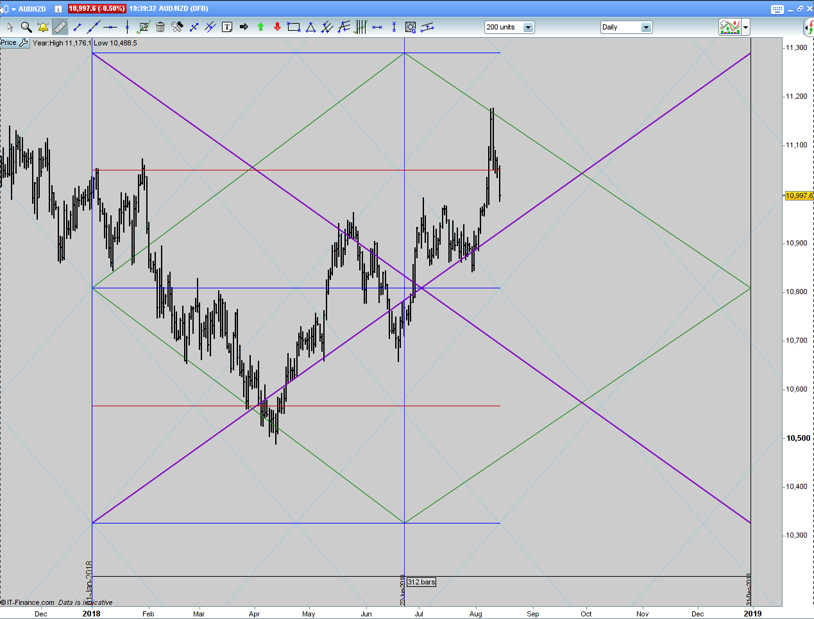Click the virtual keyboard icon in title bar
This screenshot has width=814, height=619.
(x=777, y=9)
